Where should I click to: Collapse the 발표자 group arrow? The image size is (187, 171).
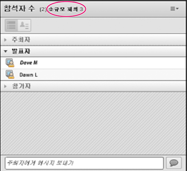tap(6, 51)
